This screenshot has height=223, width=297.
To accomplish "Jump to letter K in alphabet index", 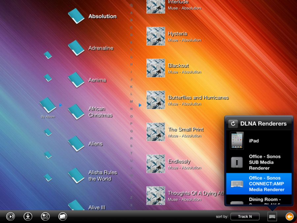I will pos(131,87).
